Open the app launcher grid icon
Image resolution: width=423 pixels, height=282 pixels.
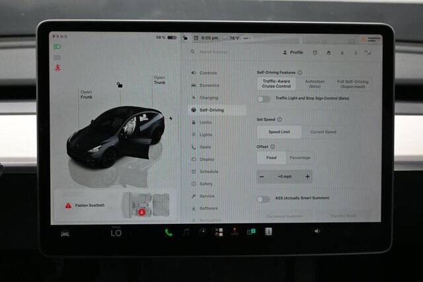pos(219,232)
